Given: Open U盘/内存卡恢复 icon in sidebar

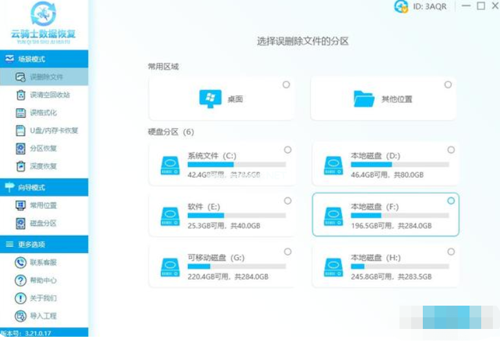Looking at the screenshot, I should click(20, 131).
